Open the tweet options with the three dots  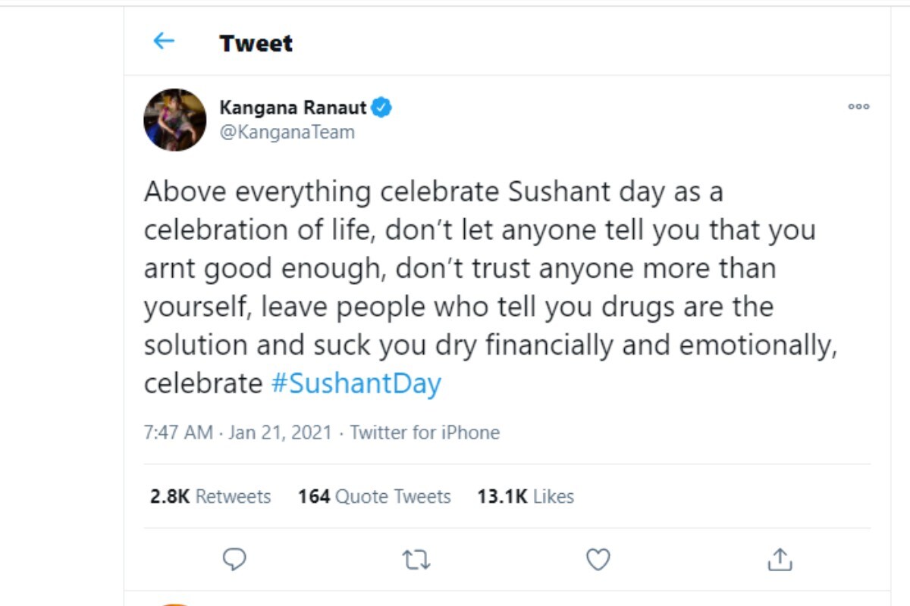858,108
